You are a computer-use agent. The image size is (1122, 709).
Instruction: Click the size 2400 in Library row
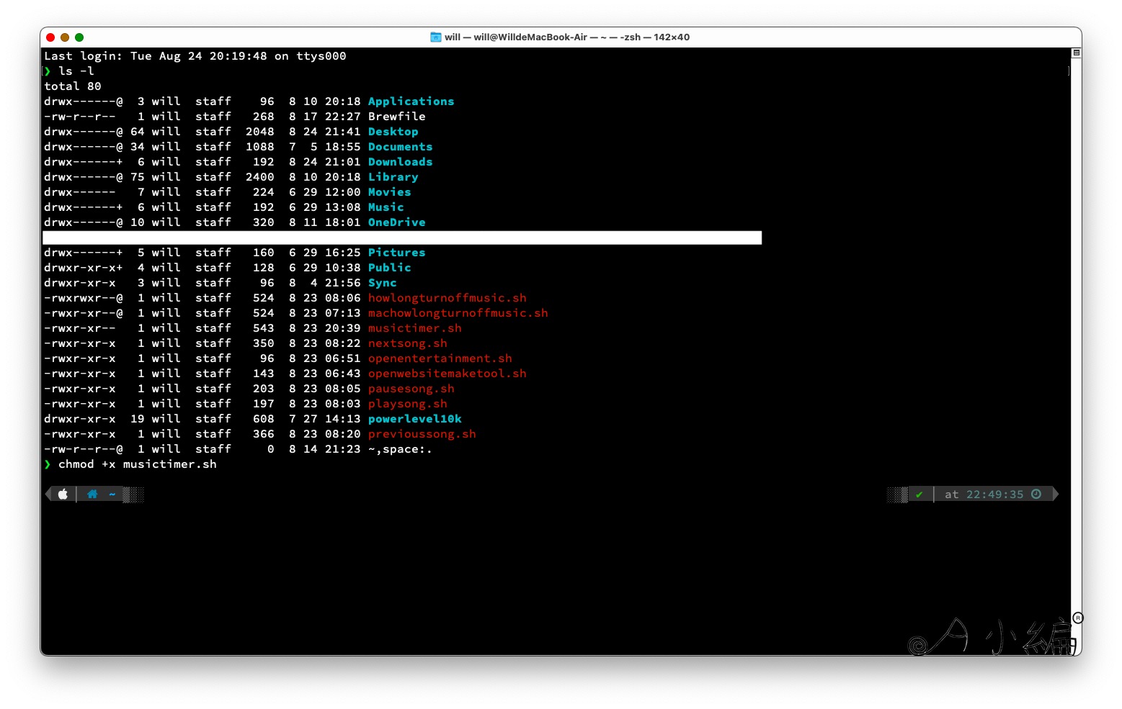pyautogui.click(x=259, y=177)
